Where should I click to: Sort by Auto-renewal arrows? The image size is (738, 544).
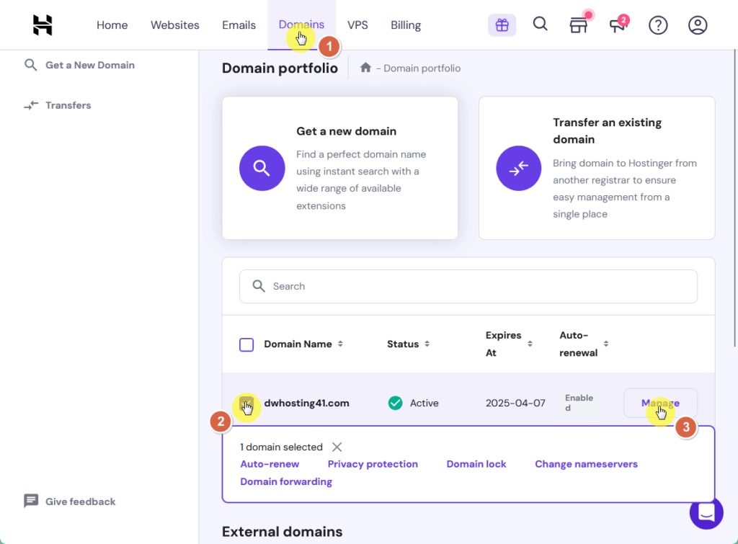pos(606,344)
